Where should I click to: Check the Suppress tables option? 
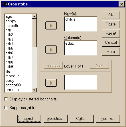(6, 108)
